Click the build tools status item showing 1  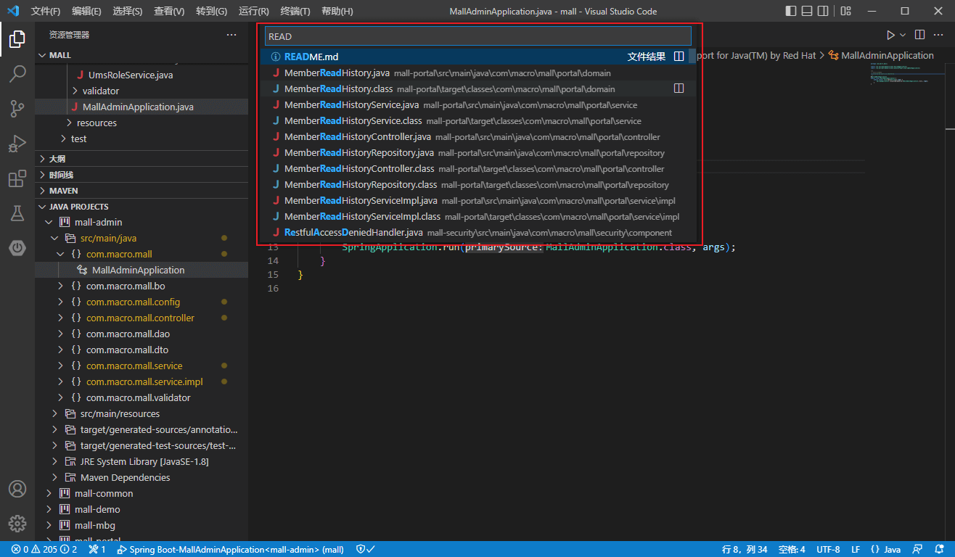point(97,549)
